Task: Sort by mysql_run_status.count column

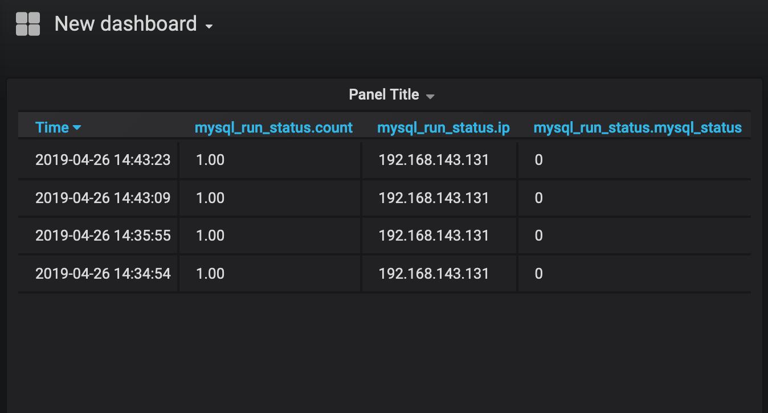Action: [x=273, y=127]
